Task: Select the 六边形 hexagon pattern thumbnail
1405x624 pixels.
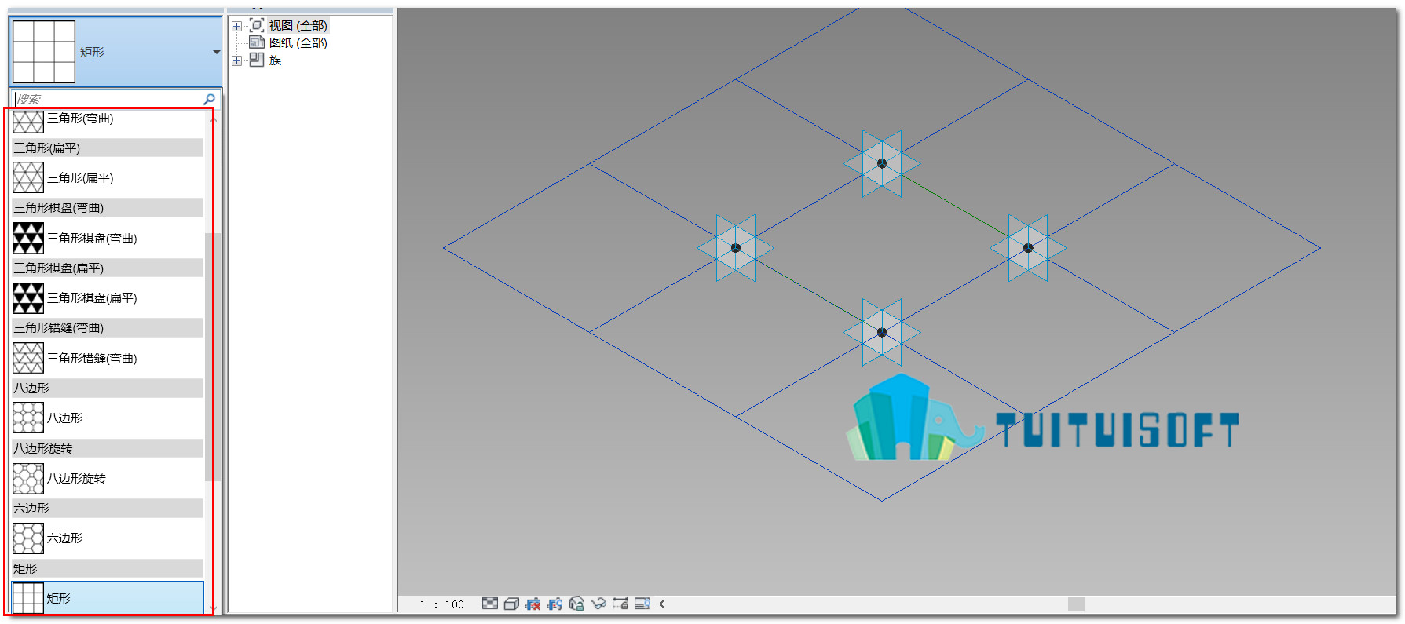Action: 28,538
